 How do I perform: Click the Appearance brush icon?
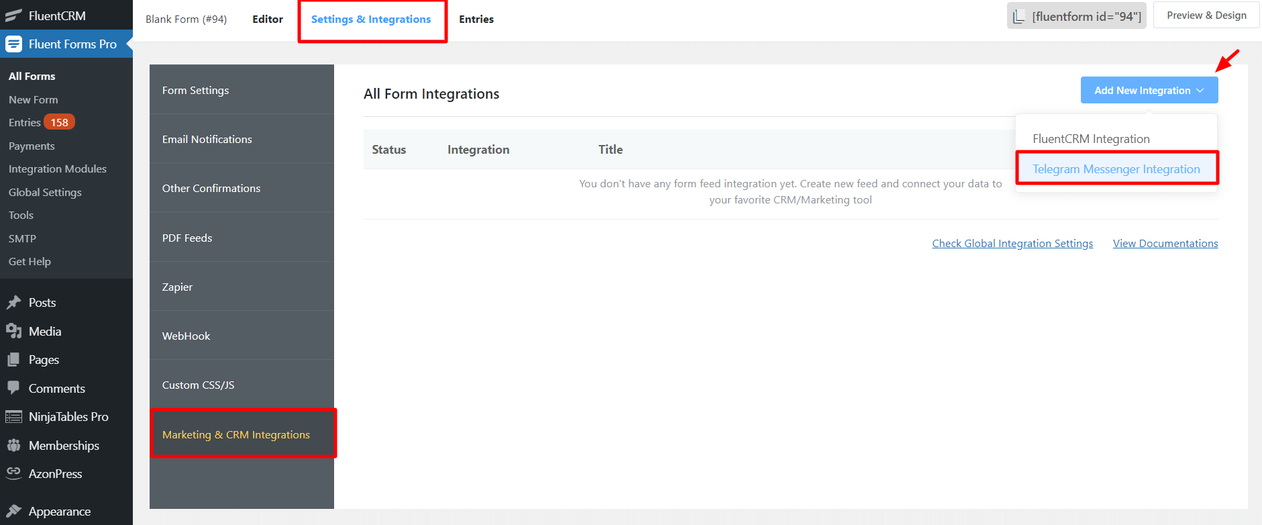pos(13,512)
